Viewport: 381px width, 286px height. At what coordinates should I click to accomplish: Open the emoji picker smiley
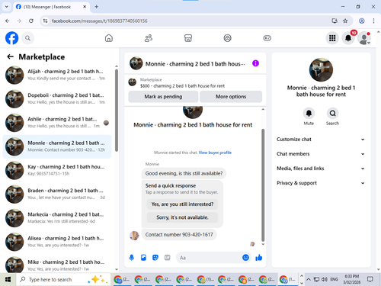pos(245,258)
